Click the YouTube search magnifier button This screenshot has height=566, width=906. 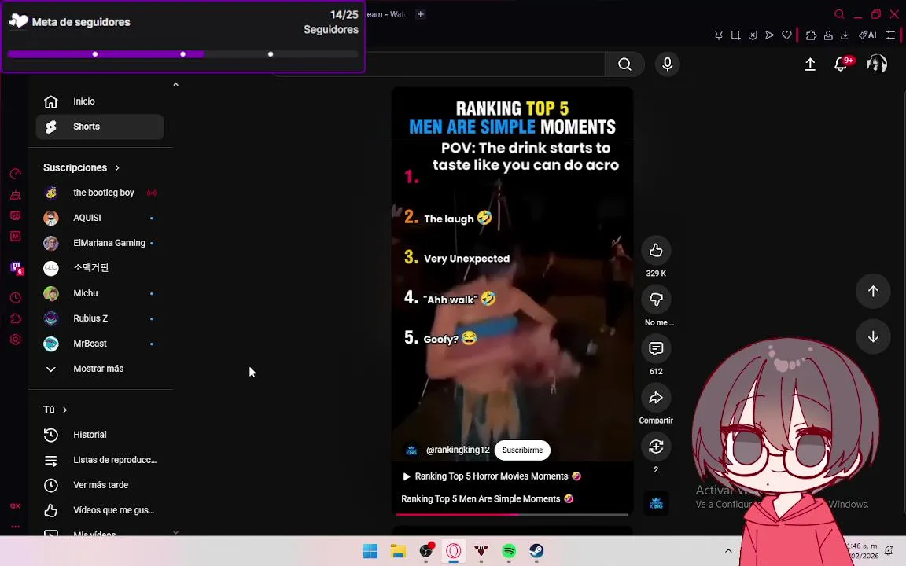point(624,64)
